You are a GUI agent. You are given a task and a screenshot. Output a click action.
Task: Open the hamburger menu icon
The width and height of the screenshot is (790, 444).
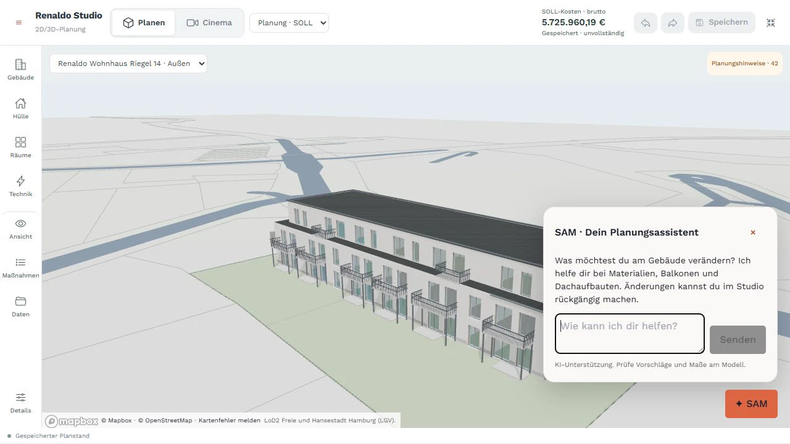19,23
